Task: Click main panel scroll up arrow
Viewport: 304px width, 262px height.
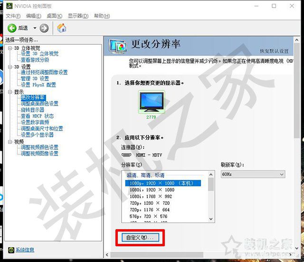Action: [296, 40]
